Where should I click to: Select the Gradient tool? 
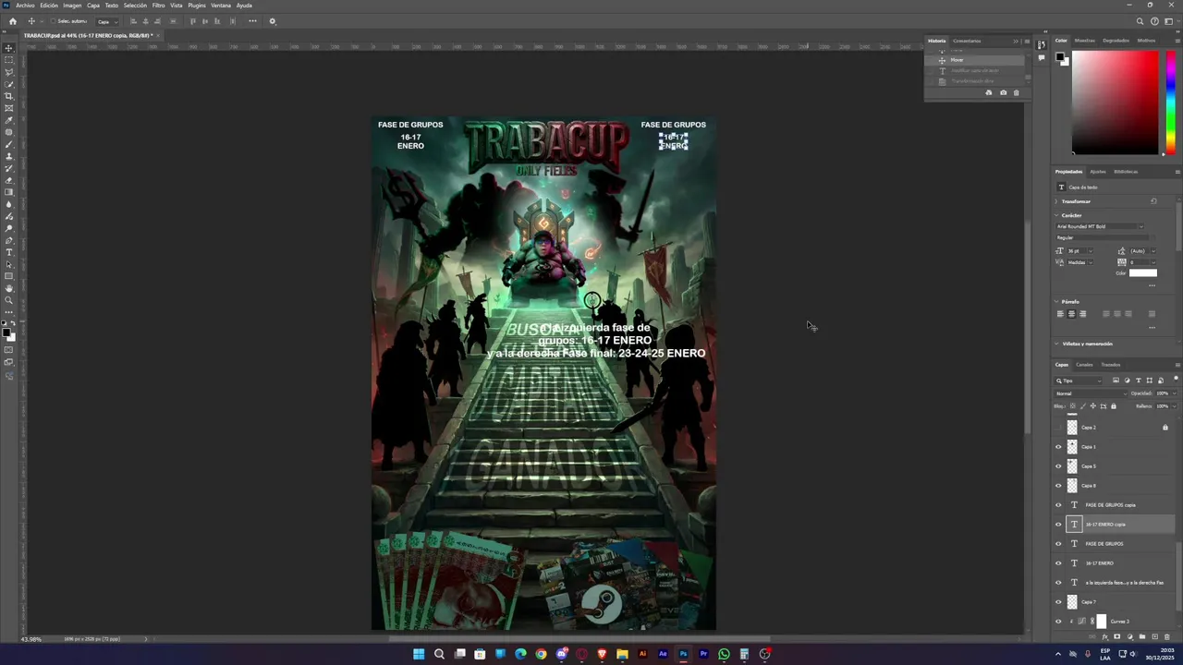coord(9,192)
